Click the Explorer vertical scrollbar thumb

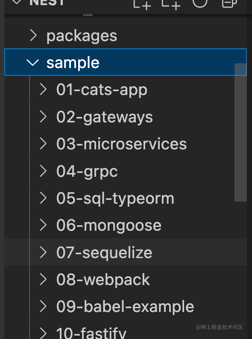click(x=240, y=133)
